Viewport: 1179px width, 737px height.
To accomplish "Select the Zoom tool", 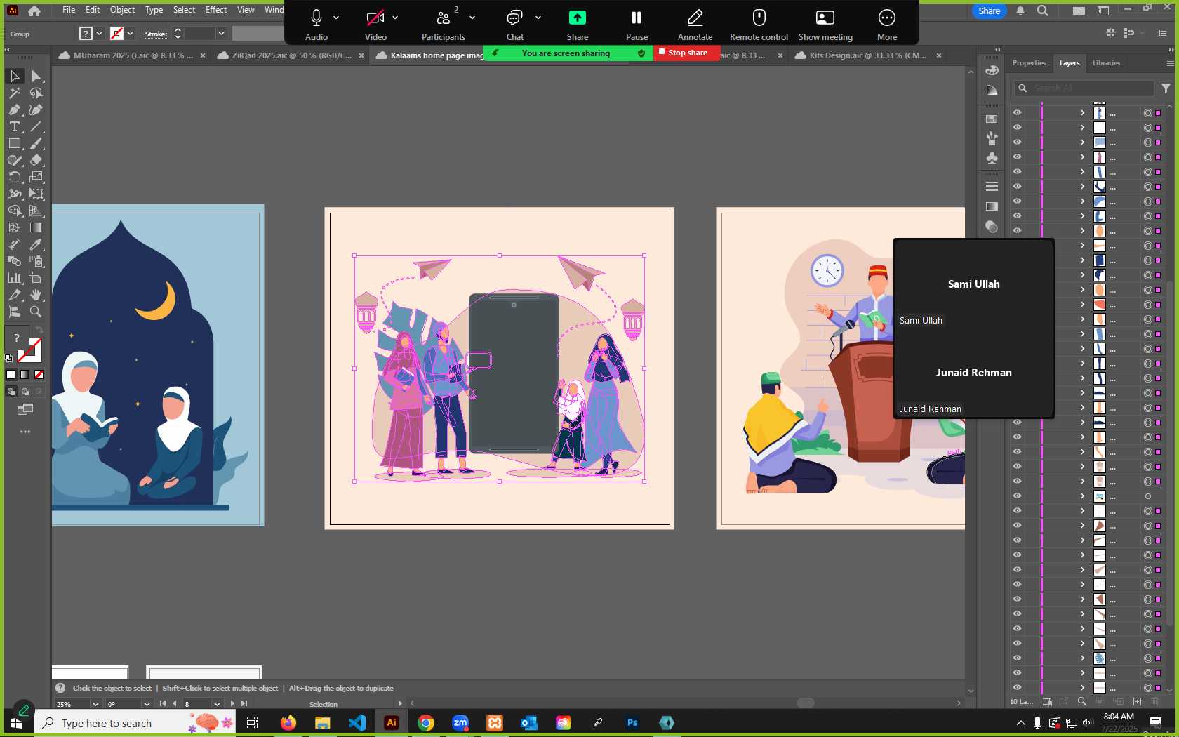I will click(36, 312).
